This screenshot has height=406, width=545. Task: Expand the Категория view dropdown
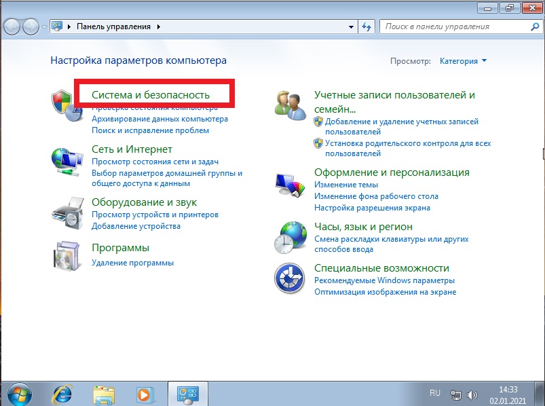point(464,61)
